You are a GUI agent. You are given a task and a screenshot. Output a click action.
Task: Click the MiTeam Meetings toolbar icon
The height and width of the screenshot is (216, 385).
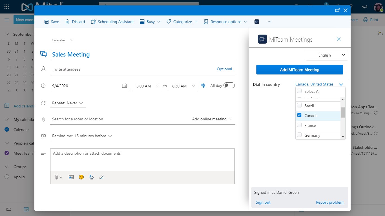tap(257, 22)
